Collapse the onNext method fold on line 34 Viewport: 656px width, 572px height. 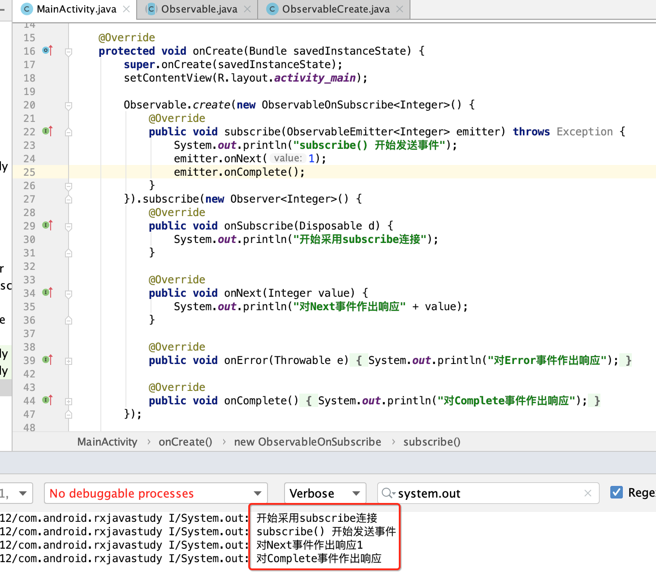tap(69, 294)
